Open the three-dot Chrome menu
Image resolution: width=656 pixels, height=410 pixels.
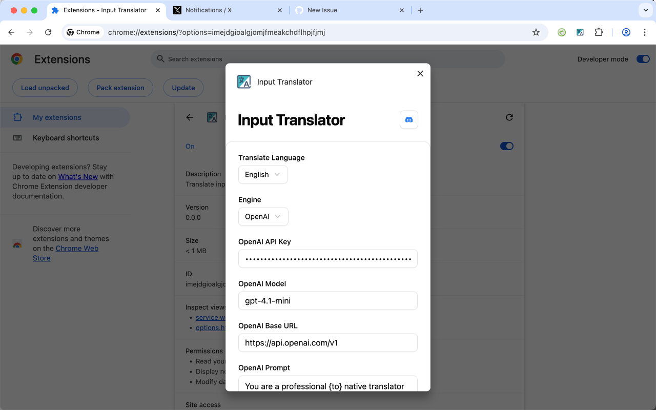[x=645, y=32]
